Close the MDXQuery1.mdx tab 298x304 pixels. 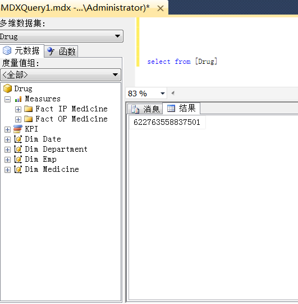161,8
